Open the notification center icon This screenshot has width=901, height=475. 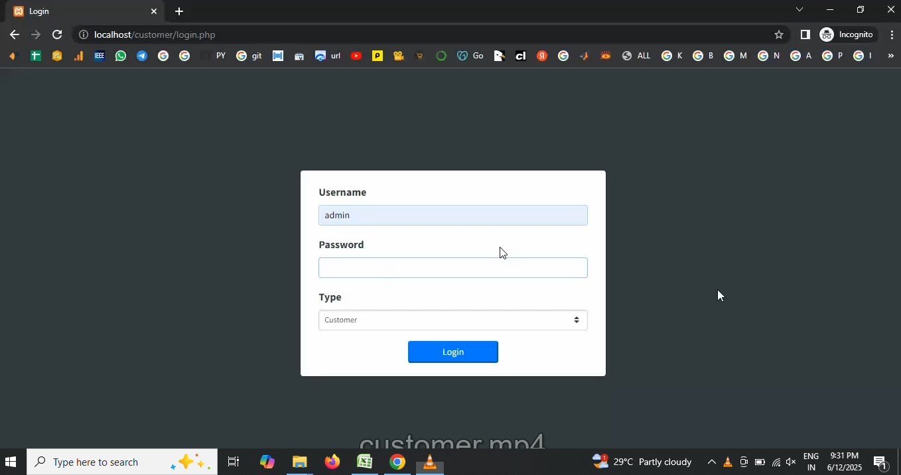coord(880,462)
